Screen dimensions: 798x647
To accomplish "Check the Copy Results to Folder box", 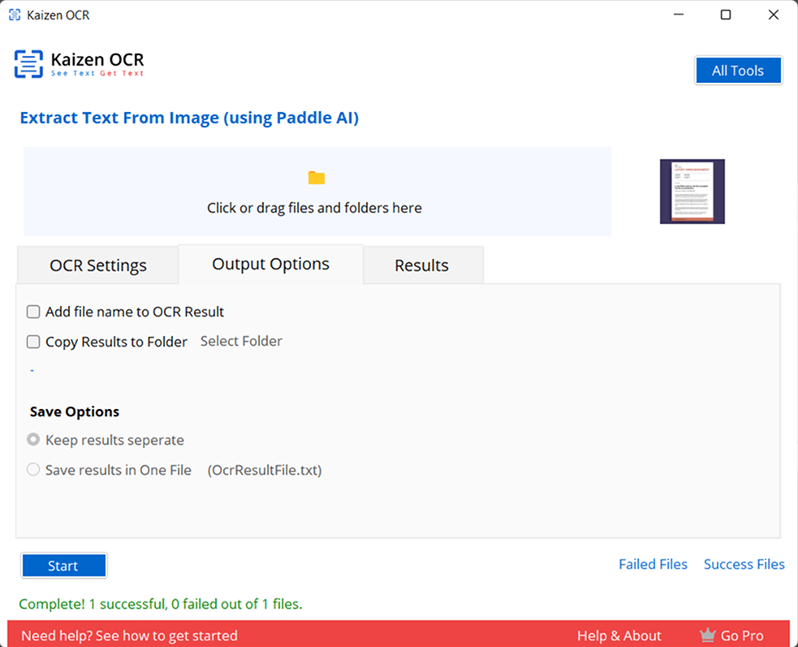I will tap(33, 342).
